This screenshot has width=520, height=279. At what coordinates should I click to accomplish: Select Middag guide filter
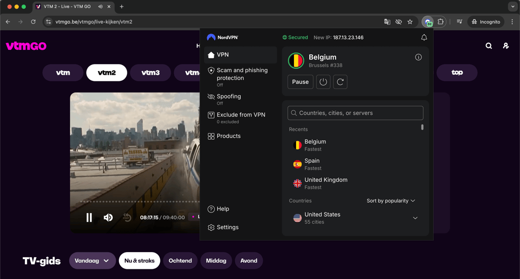tap(216, 261)
